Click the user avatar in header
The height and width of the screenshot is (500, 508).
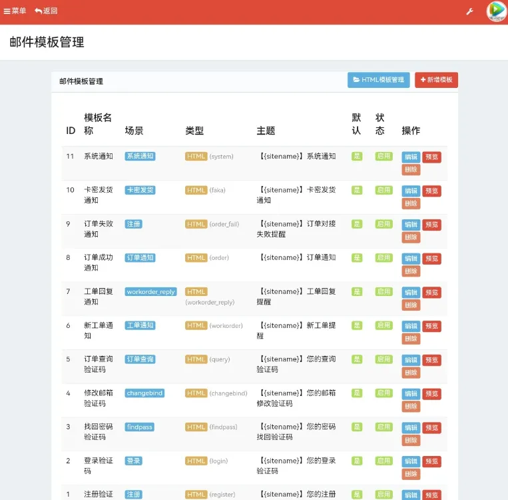pyautogui.click(x=497, y=11)
